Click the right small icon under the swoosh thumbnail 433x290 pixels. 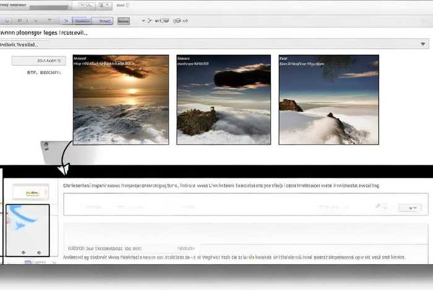pos(40,252)
